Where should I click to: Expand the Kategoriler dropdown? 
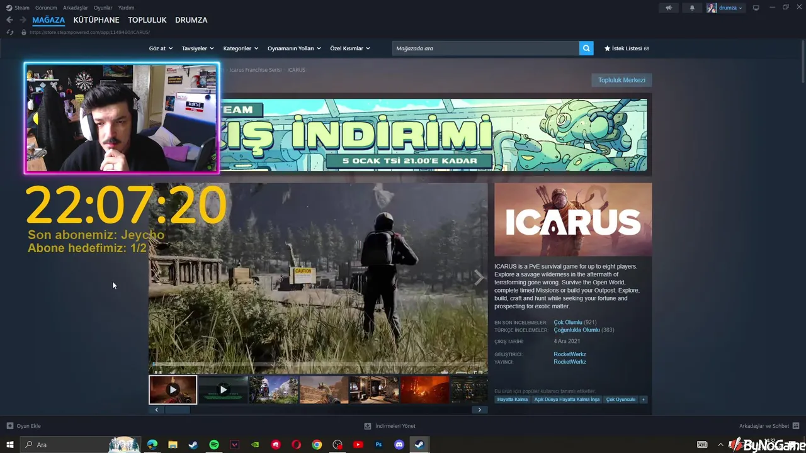click(x=241, y=48)
